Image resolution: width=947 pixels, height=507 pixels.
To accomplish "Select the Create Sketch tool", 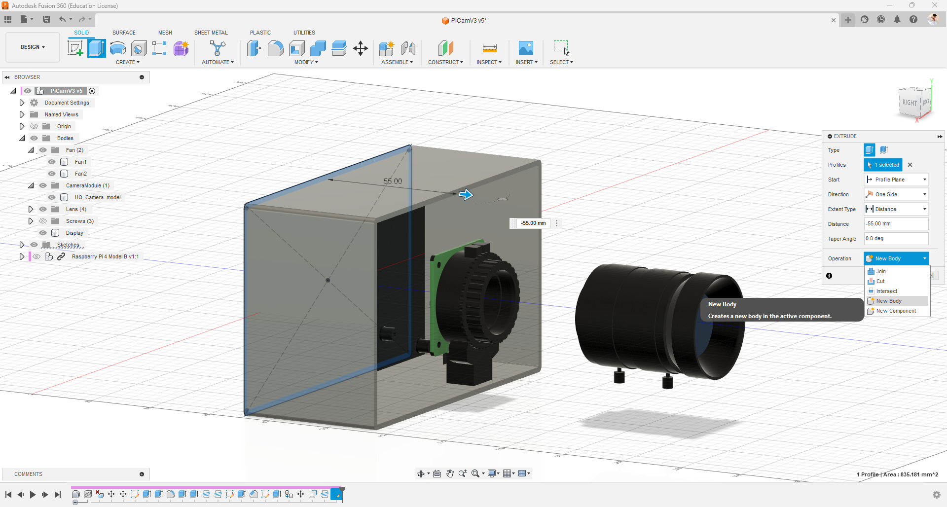I will (x=75, y=48).
